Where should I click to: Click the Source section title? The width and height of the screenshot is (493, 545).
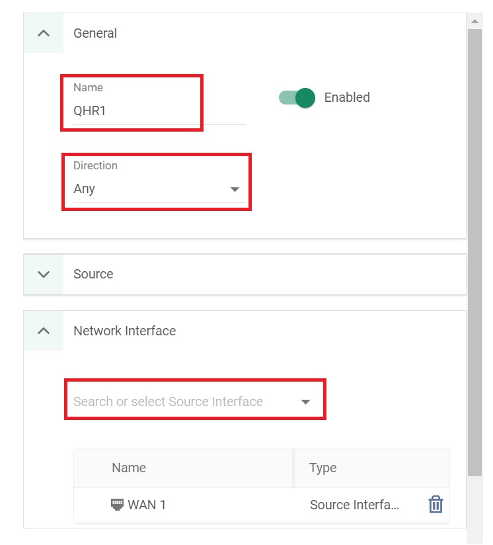pos(93,274)
